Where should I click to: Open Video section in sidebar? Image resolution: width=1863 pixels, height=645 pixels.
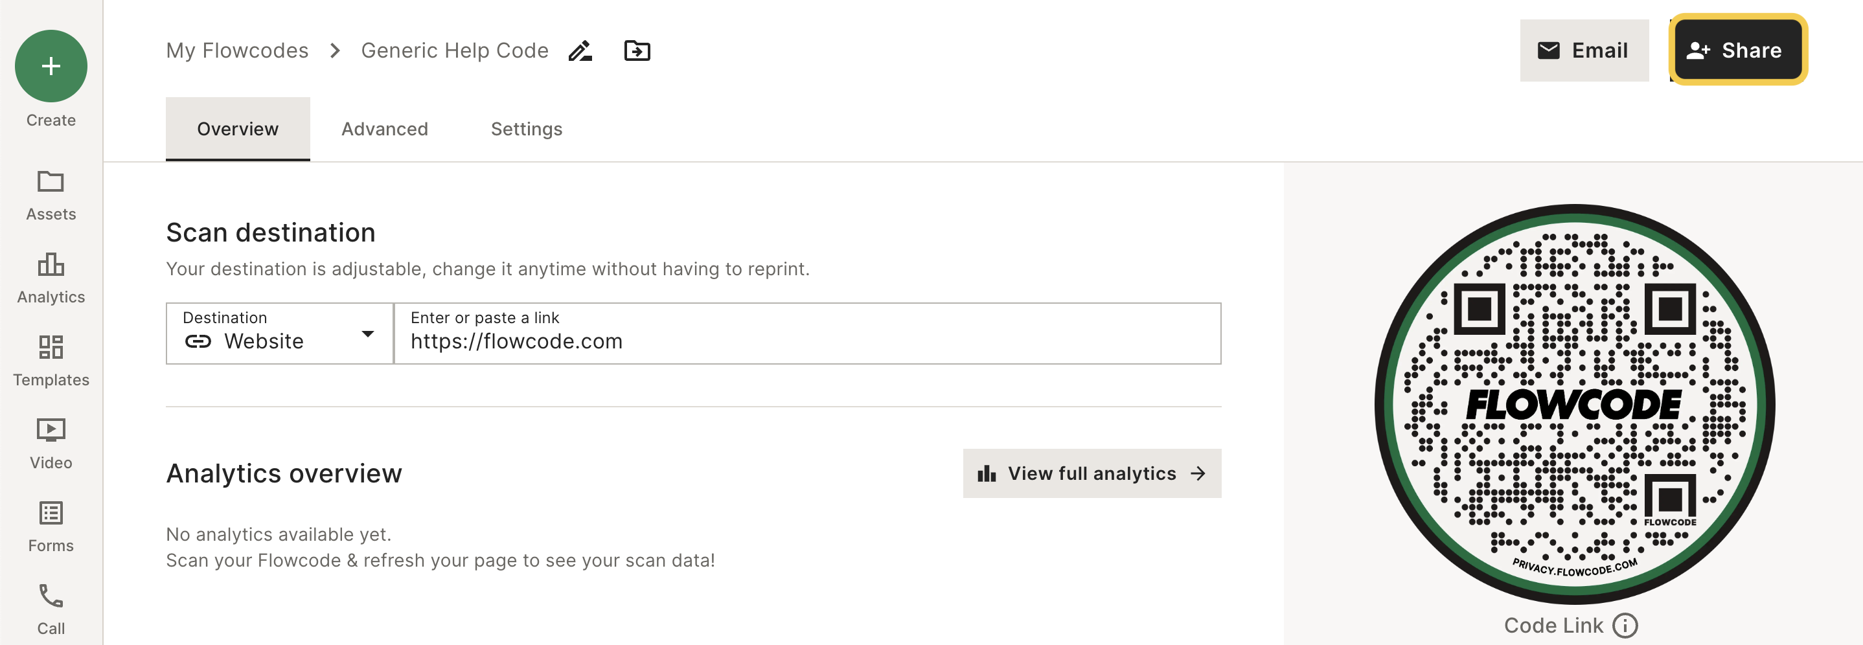(51, 444)
